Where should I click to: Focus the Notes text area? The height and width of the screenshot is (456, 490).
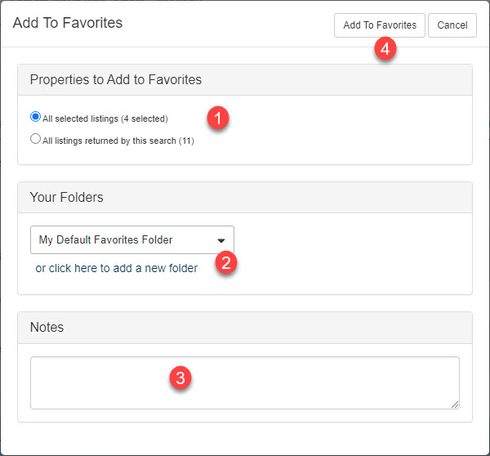coord(245,382)
